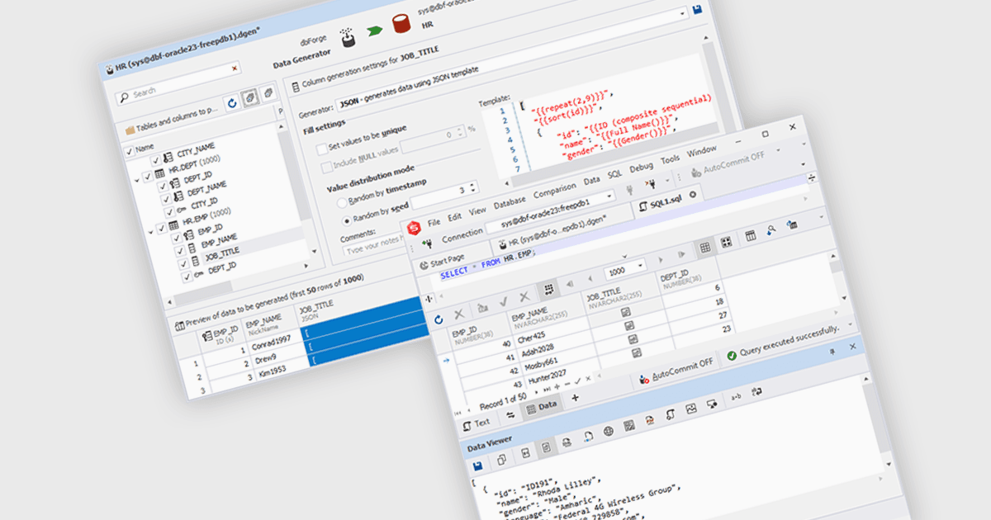Click the a-b word wrap icon in Data Viewer
Image resolution: width=991 pixels, height=520 pixels.
[x=736, y=396]
